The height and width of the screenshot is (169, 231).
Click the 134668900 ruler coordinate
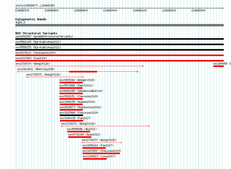(x=81, y=10)
